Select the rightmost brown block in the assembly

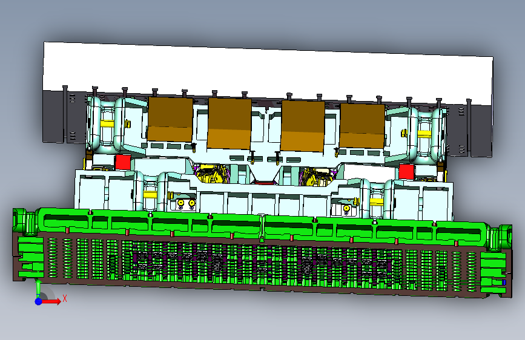[x=362, y=126]
